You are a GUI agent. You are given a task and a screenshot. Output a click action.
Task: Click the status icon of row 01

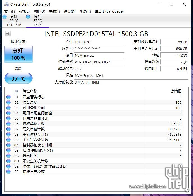8,97
